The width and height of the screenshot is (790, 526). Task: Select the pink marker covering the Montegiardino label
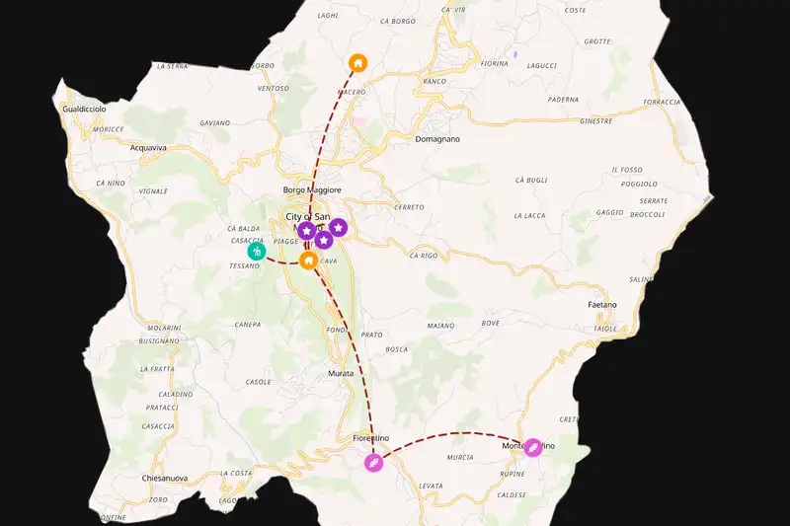point(533,447)
